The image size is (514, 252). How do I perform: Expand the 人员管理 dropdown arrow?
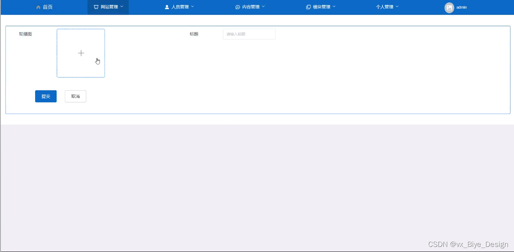pos(192,7)
